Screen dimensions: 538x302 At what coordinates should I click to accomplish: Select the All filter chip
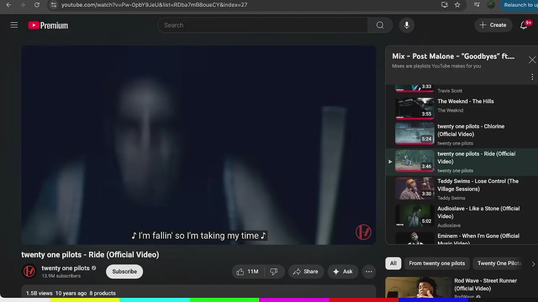point(393,263)
